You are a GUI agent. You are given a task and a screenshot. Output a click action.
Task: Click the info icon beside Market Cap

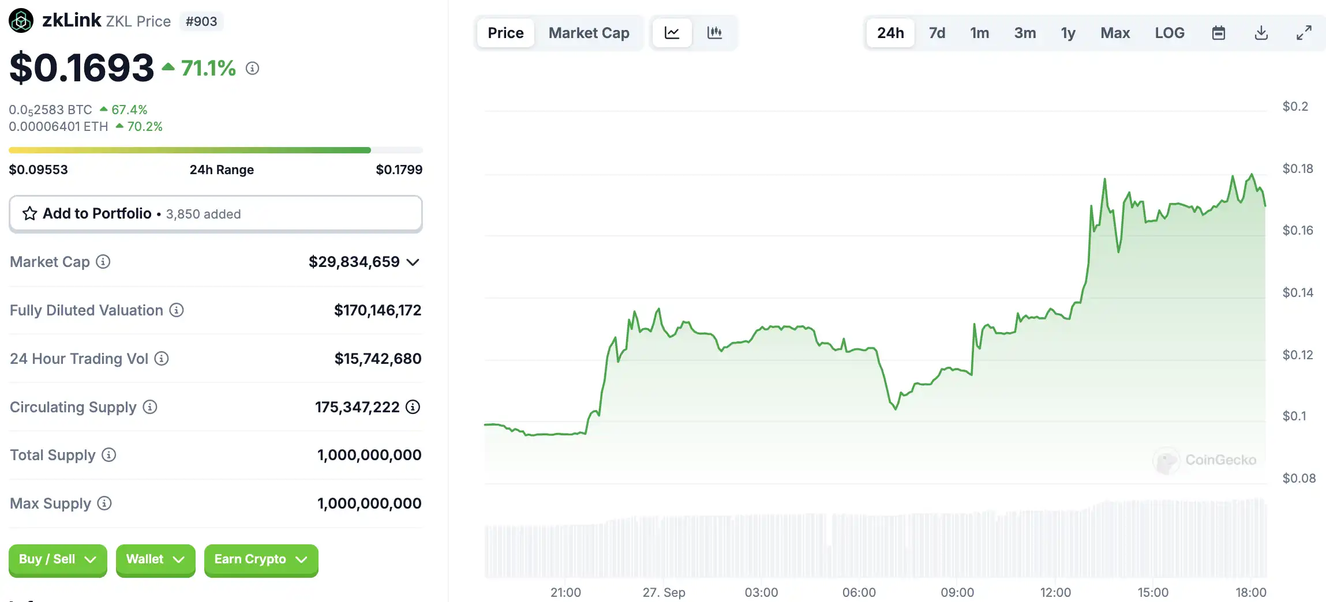click(x=103, y=262)
